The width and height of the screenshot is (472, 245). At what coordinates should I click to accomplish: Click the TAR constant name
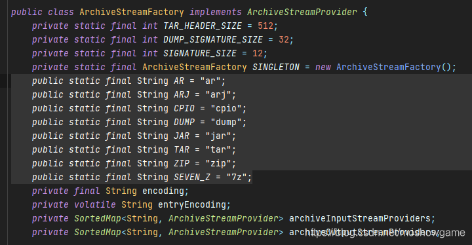(x=182, y=149)
